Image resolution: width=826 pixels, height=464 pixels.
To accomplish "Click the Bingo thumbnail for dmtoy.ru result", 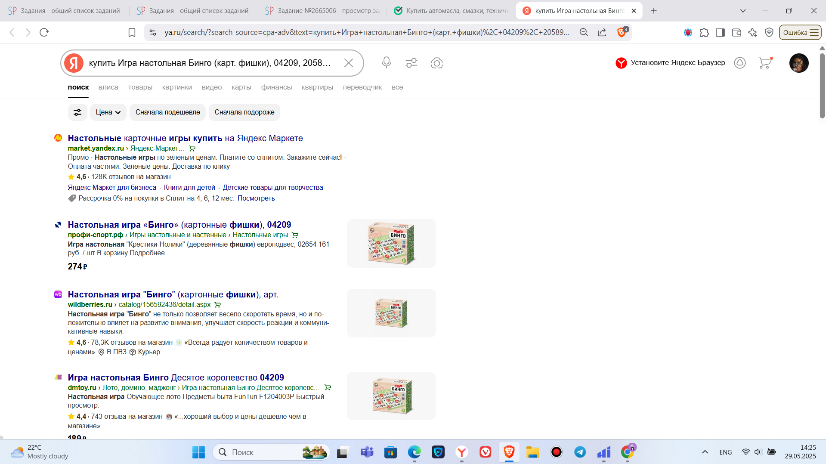I will tap(391, 396).
